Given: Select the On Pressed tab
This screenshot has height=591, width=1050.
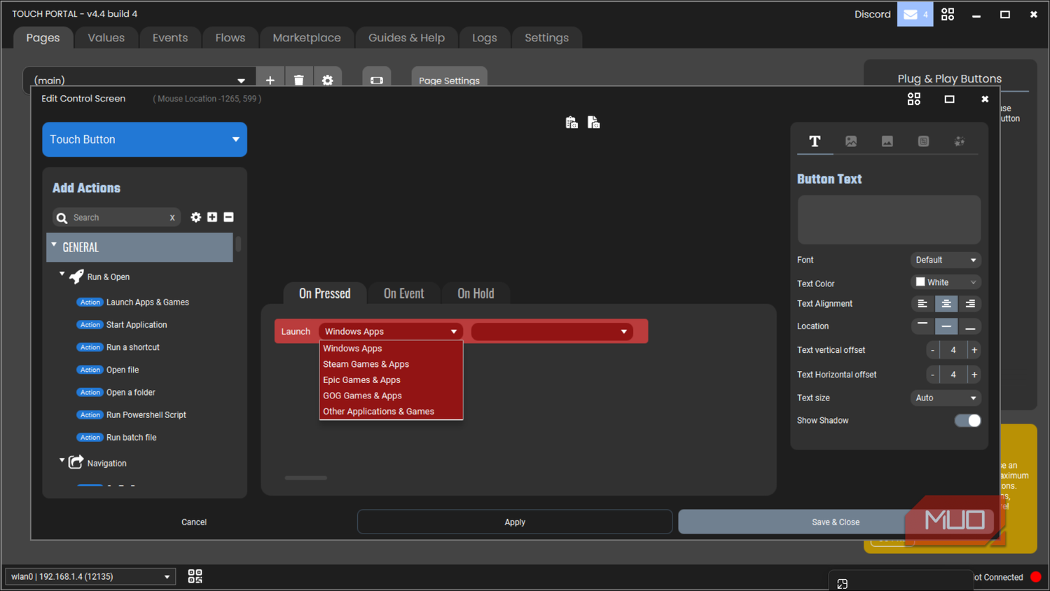Looking at the screenshot, I should click(x=324, y=293).
